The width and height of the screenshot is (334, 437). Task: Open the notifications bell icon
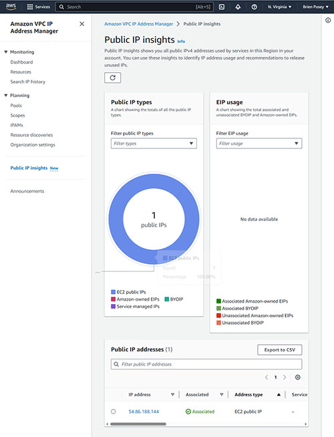coord(238,7)
